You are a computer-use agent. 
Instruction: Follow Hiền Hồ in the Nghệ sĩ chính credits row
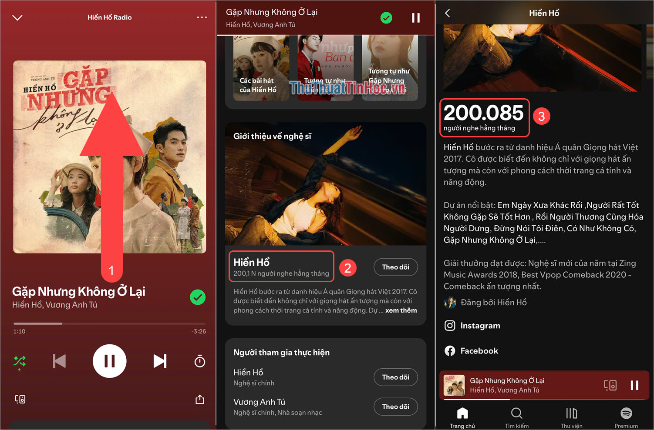(x=396, y=377)
